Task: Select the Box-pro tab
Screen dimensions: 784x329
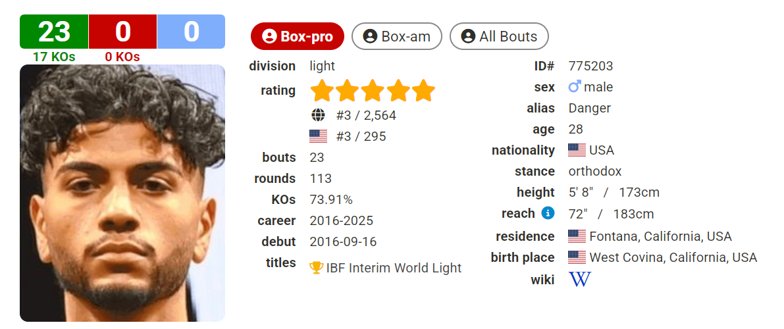Action: [298, 36]
